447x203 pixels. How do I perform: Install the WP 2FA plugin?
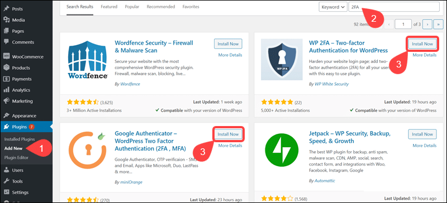[x=422, y=44]
